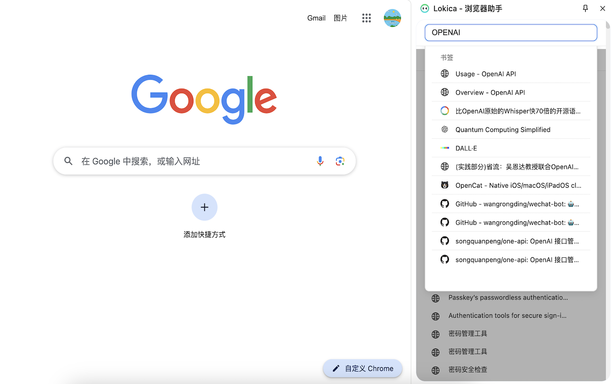
Task: Pin the Lokica side panel
Action: click(x=585, y=8)
